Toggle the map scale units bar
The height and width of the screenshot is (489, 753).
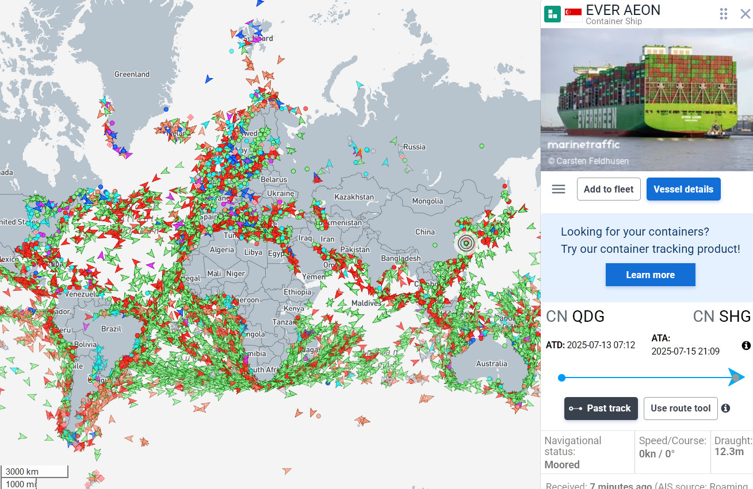pyautogui.click(x=35, y=478)
